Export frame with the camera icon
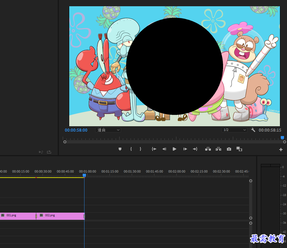Viewport: 287px width, 248px height. click(229, 149)
